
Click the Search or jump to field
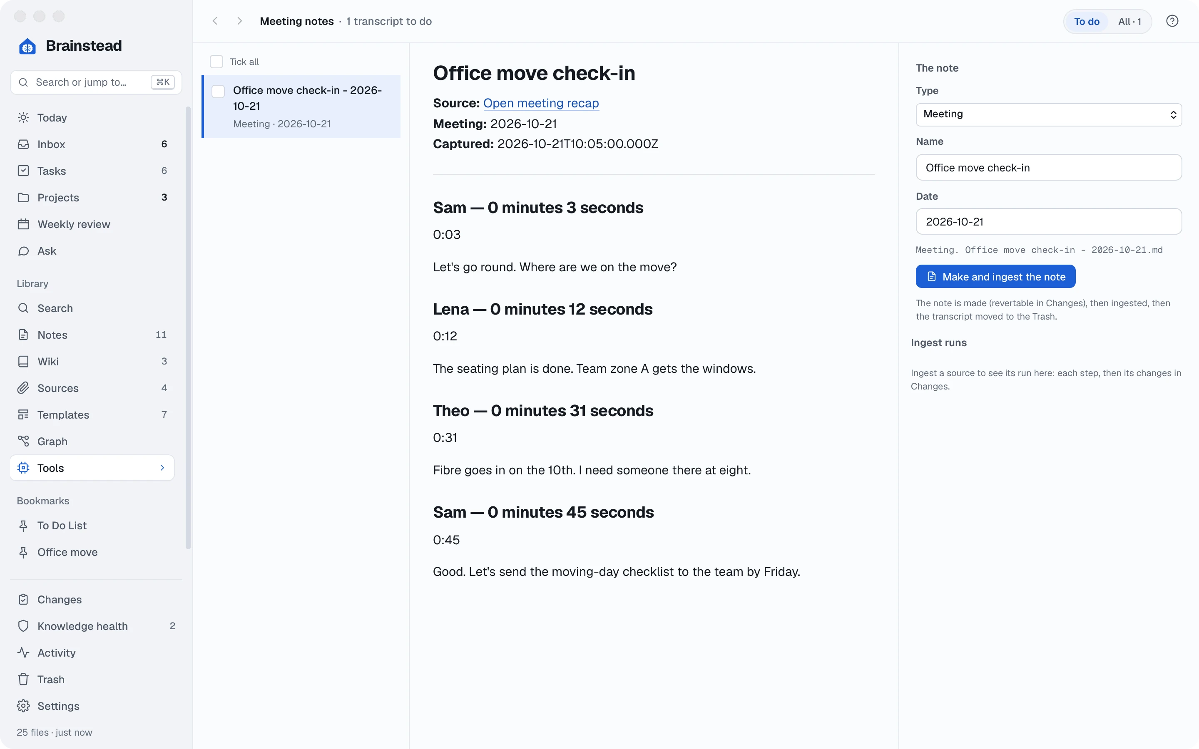[96, 82]
